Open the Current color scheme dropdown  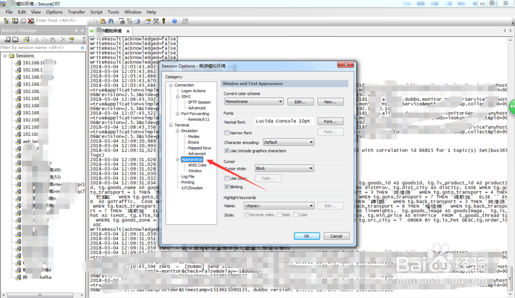pyautogui.click(x=254, y=101)
